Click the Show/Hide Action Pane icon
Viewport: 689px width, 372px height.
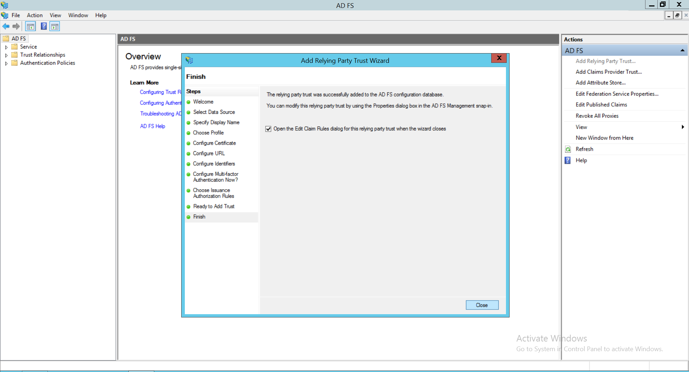[55, 26]
